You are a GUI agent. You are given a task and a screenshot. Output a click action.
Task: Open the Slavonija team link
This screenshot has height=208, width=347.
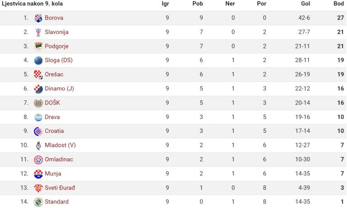click(56, 32)
